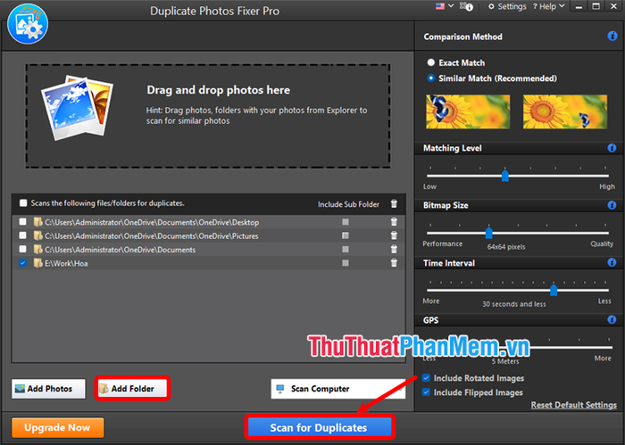Viewport: 625px width, 445px height.
Task: Toggle sub folder box for OneDrive\Documents row
Action: 346,249
